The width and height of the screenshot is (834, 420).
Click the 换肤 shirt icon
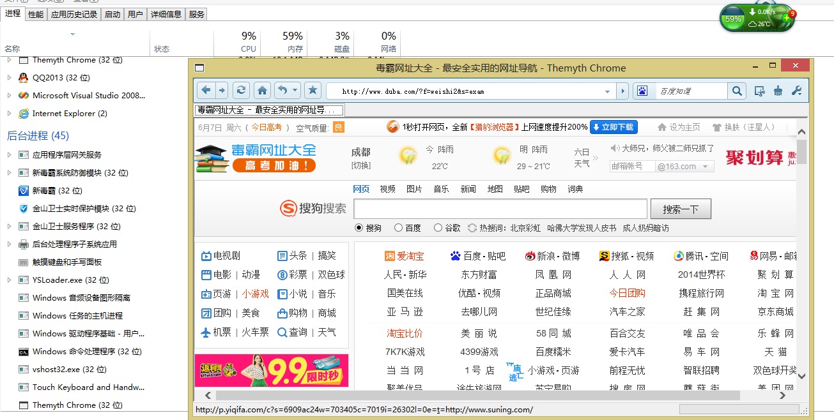click(716, 127)
